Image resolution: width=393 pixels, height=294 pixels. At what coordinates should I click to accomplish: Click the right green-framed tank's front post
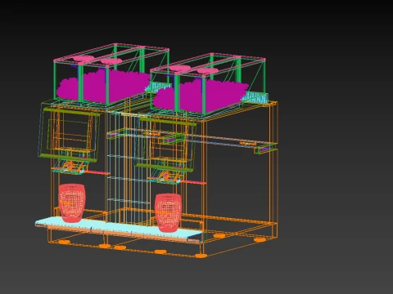click(204, 95)
